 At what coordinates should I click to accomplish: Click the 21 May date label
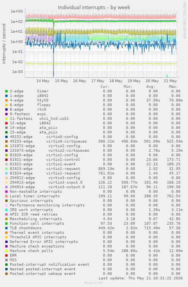tap(170, 81)
